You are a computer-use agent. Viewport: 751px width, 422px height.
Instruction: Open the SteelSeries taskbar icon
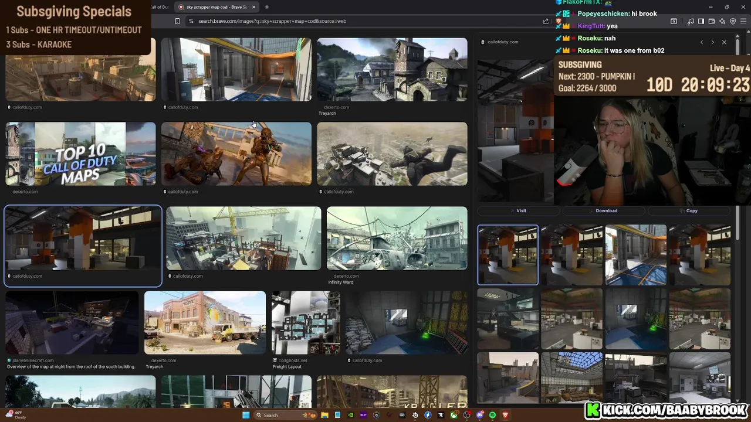click(x=415, y=415)
